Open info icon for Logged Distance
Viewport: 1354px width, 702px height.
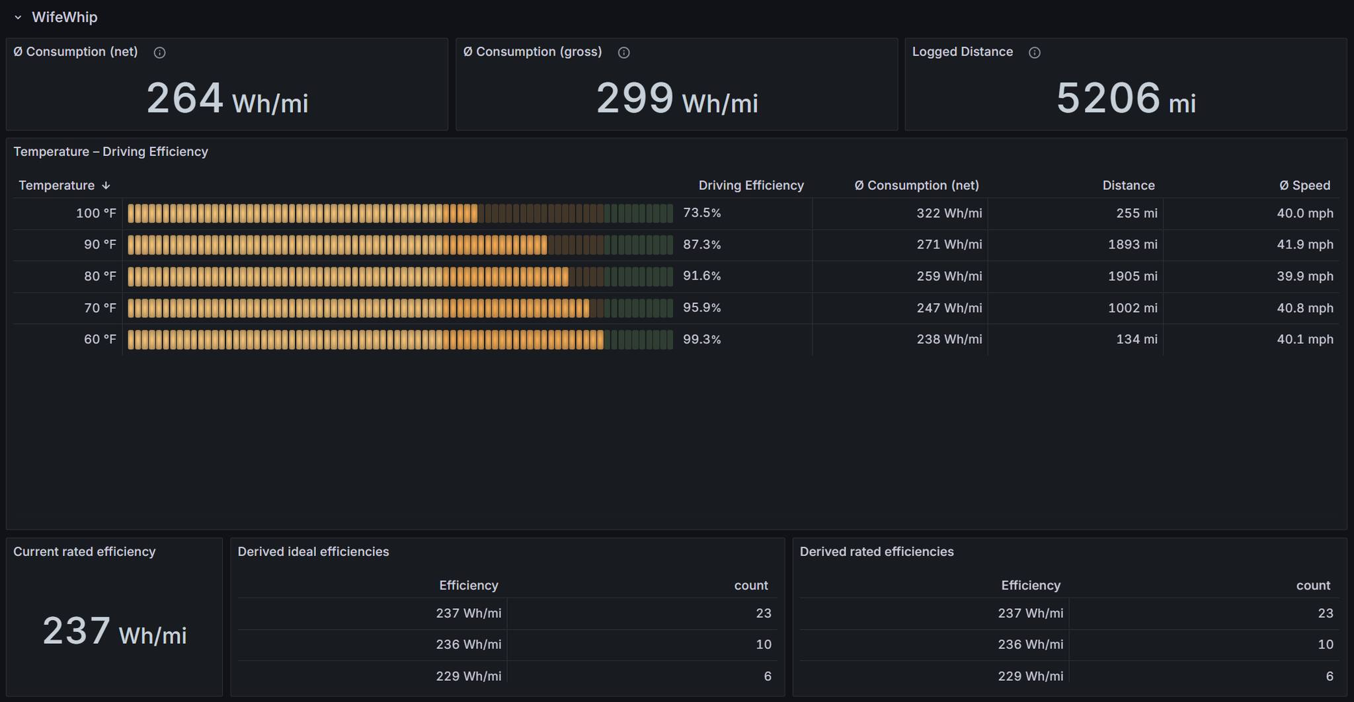[x=1035, y=52]
